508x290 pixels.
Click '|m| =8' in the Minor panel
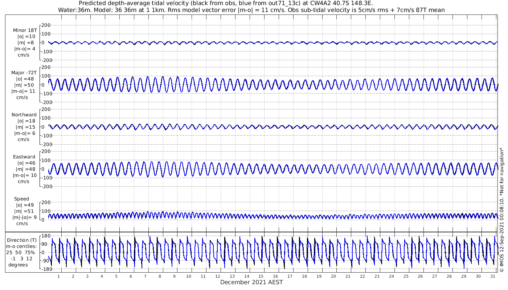point(26,43)
